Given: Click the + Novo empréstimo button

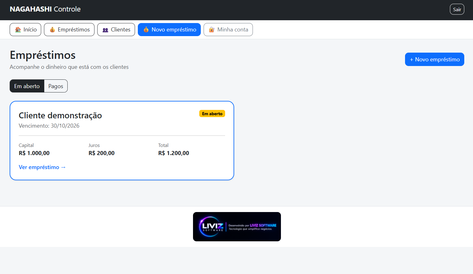Looking at the screenshot, I should 435,59.
